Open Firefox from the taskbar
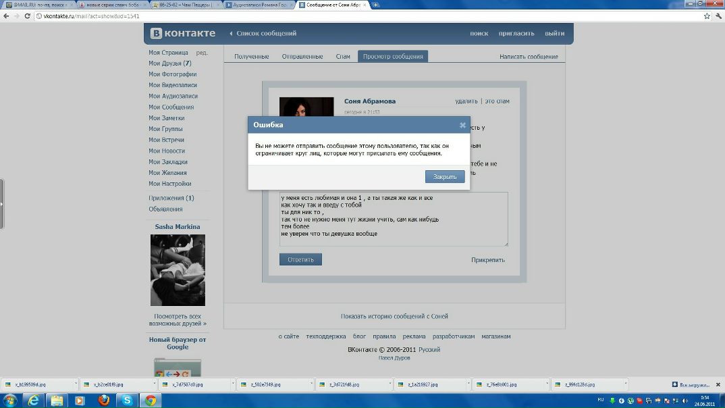 103,401
